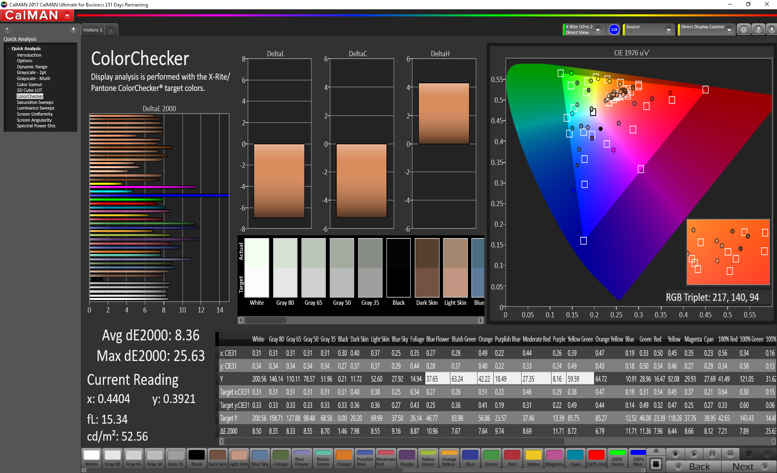Click the continuous infinity read icon
Viewport: 777px width, 473px height.
point(730,454)
